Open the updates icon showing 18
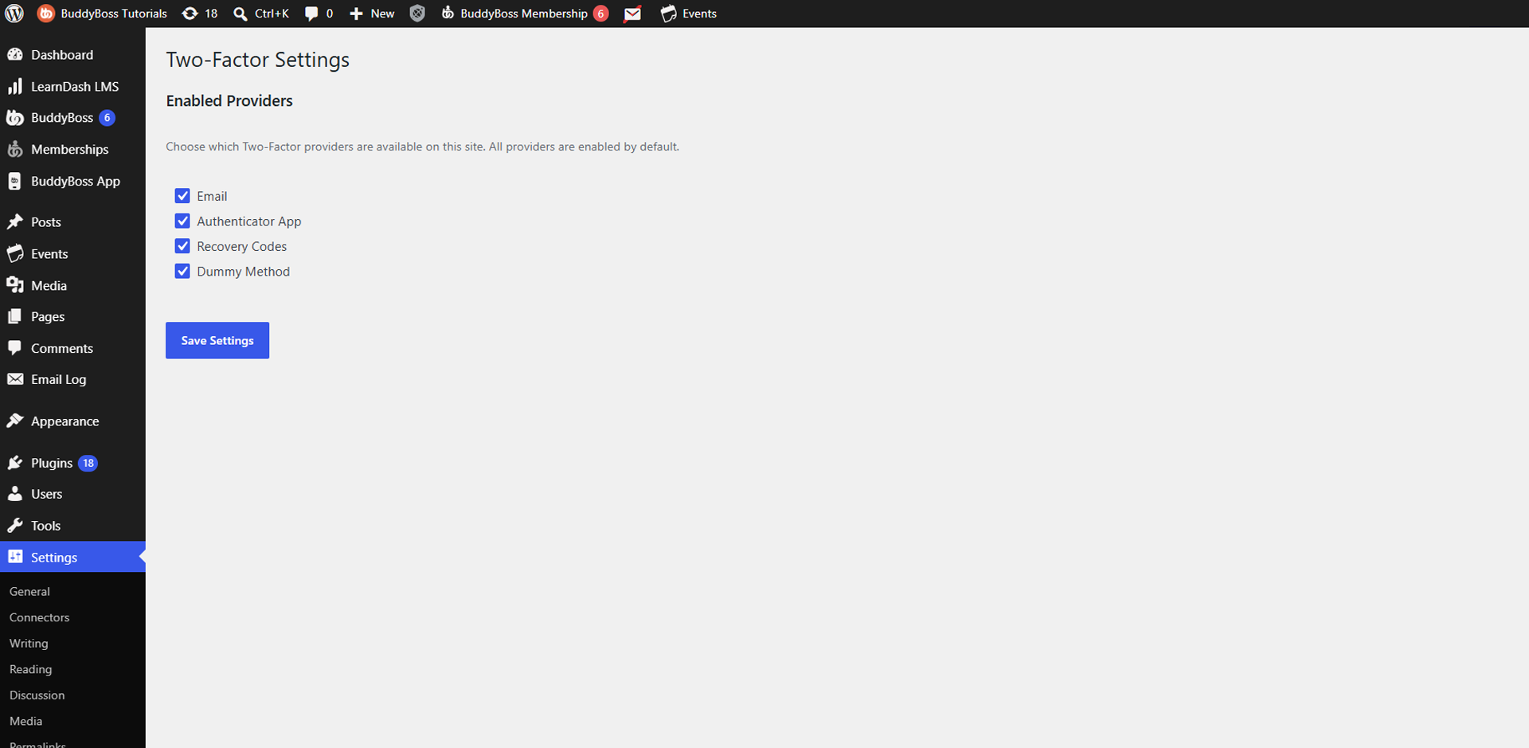Image resolution: width=1529 pixels, height=748 pixels. 190,14
